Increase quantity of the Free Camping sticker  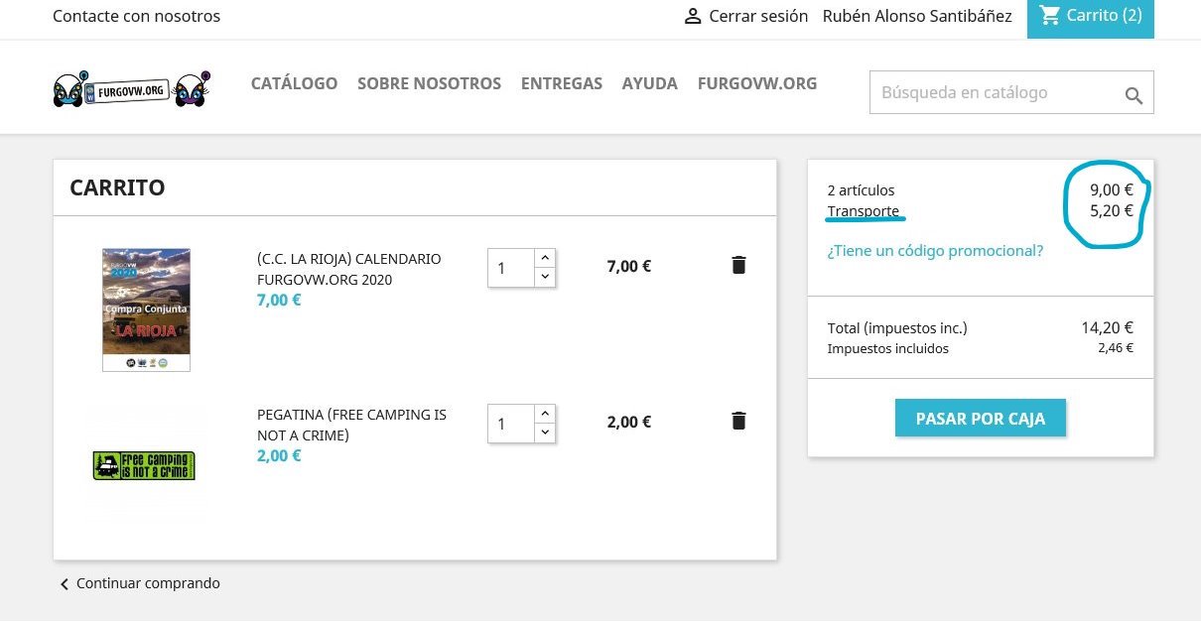point(545,414)
